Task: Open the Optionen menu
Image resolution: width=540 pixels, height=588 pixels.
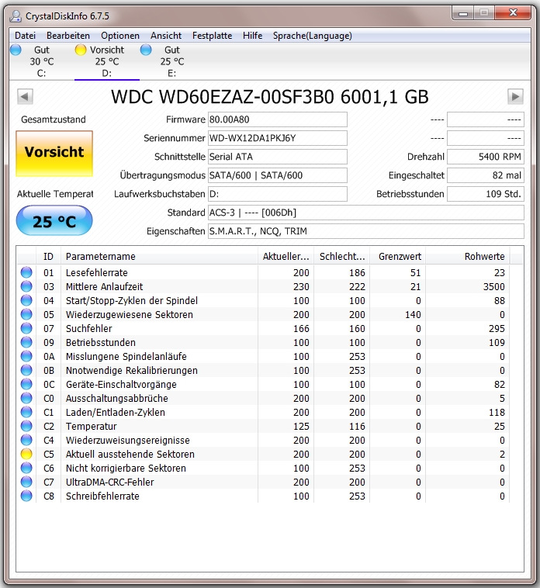Action: pyautogui.click(x=120, y=36)
